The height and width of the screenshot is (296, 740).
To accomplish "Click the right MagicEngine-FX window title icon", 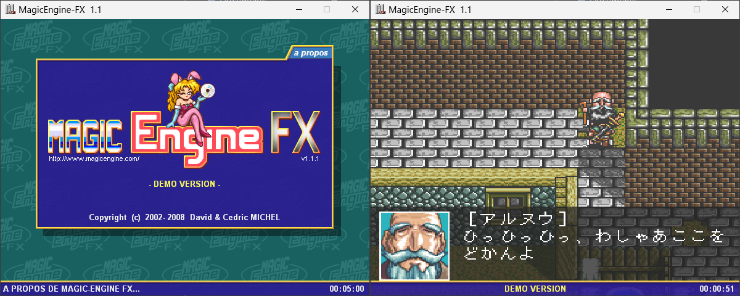I will click(380, 9).
